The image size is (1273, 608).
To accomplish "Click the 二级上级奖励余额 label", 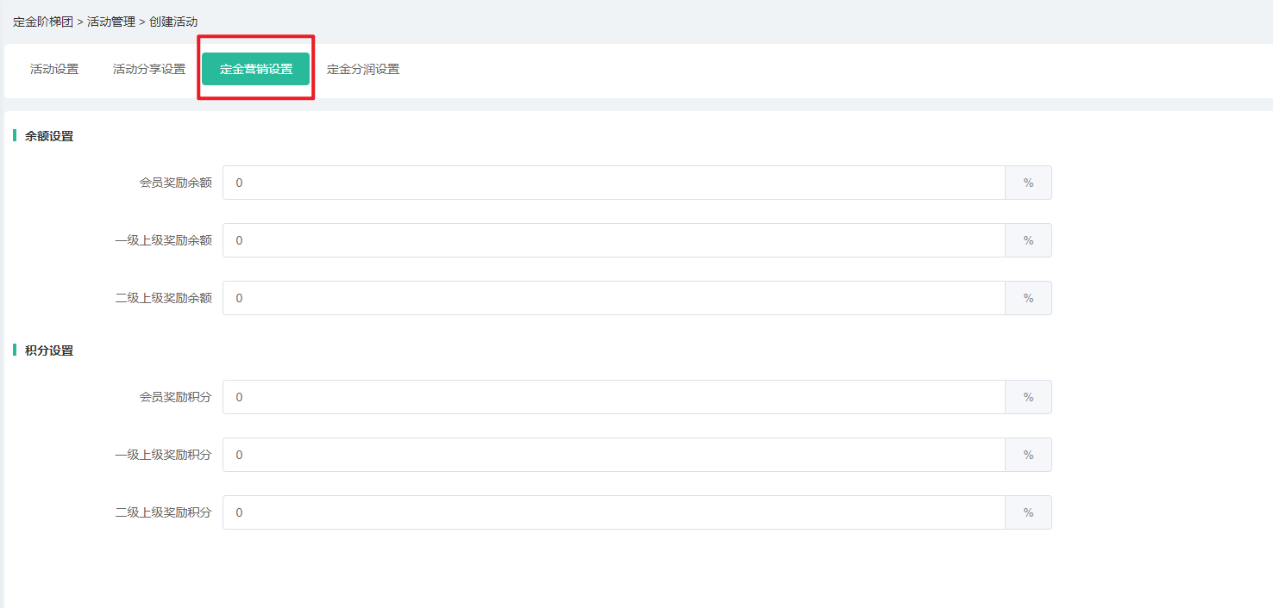I will tap(164, 298).
